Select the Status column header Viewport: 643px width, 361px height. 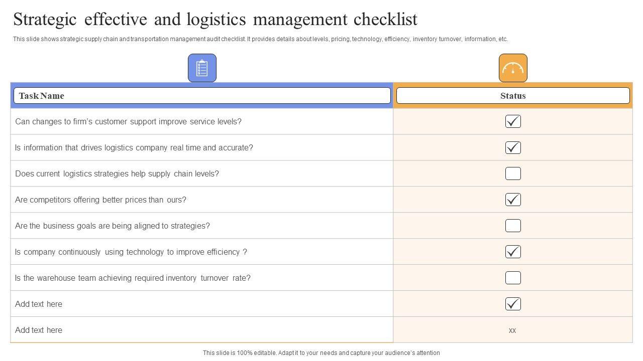coord(513,96)
